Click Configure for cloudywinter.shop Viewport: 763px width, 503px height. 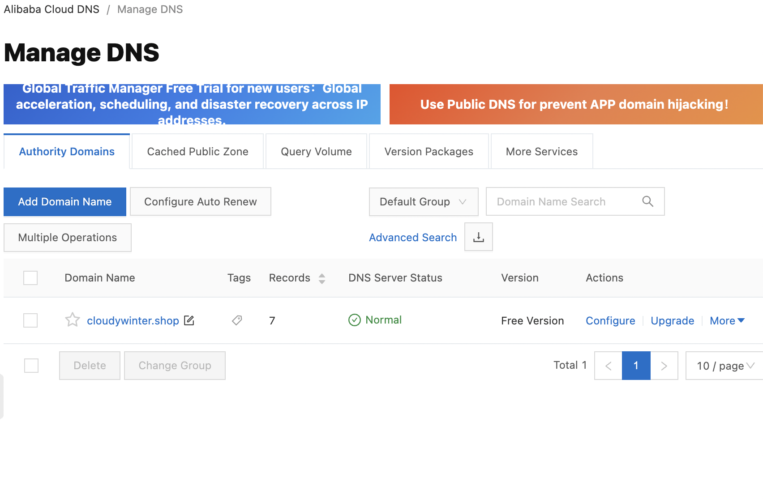610,321
